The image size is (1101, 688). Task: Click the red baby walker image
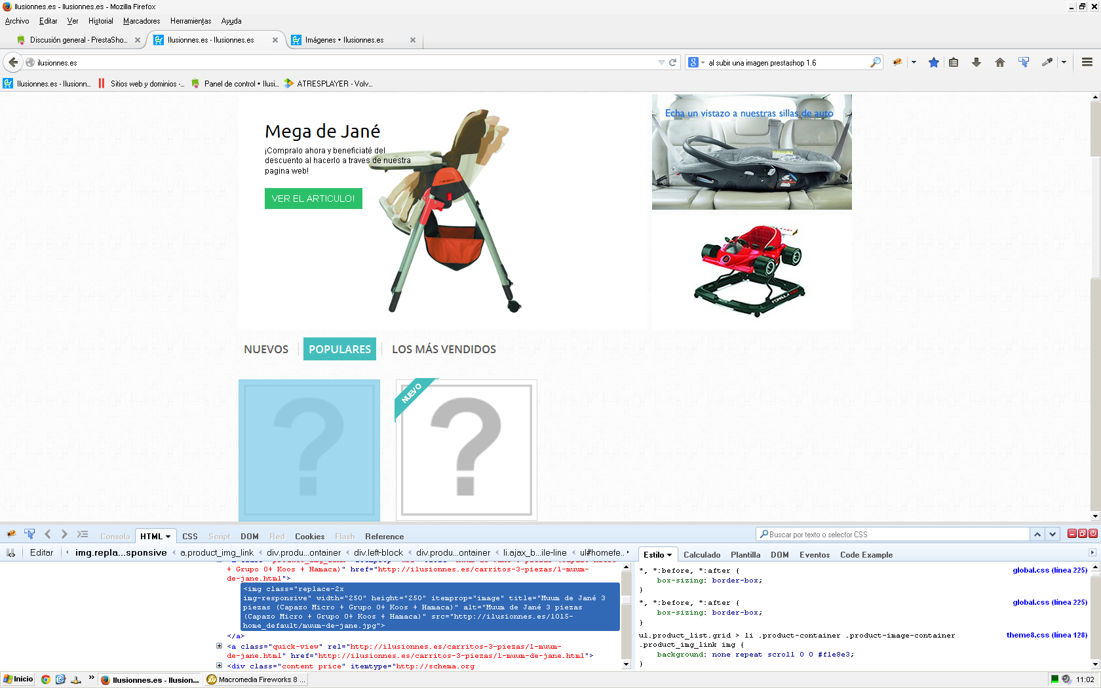point(750,271)
